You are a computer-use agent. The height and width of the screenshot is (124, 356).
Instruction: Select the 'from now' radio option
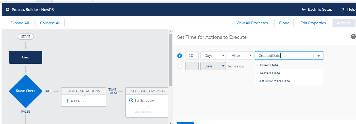[180, 66]
